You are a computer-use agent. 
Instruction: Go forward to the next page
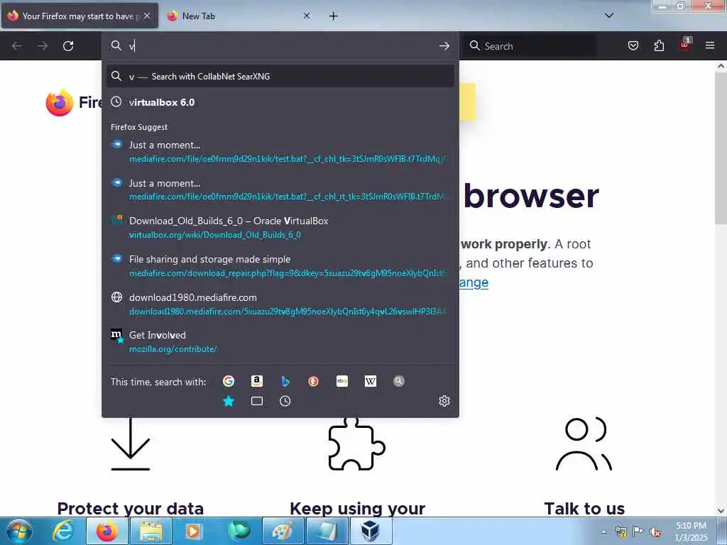[x=43, y=46]
